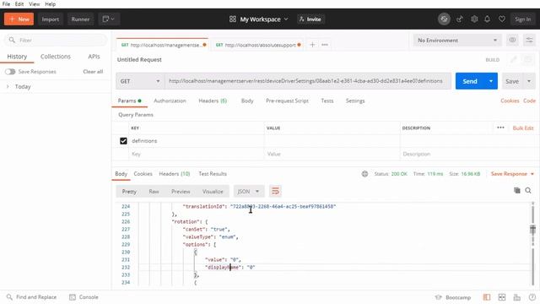Select the absolutesupport request tab
This screenshot has height=304, width=540.
coord(257,45)
